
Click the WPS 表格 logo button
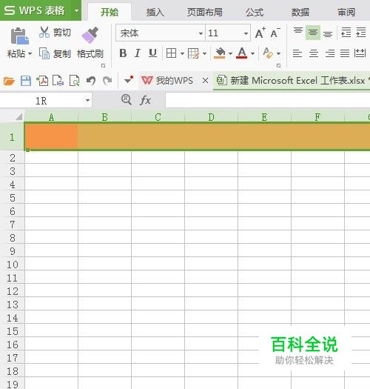click(x=35, y=10)
